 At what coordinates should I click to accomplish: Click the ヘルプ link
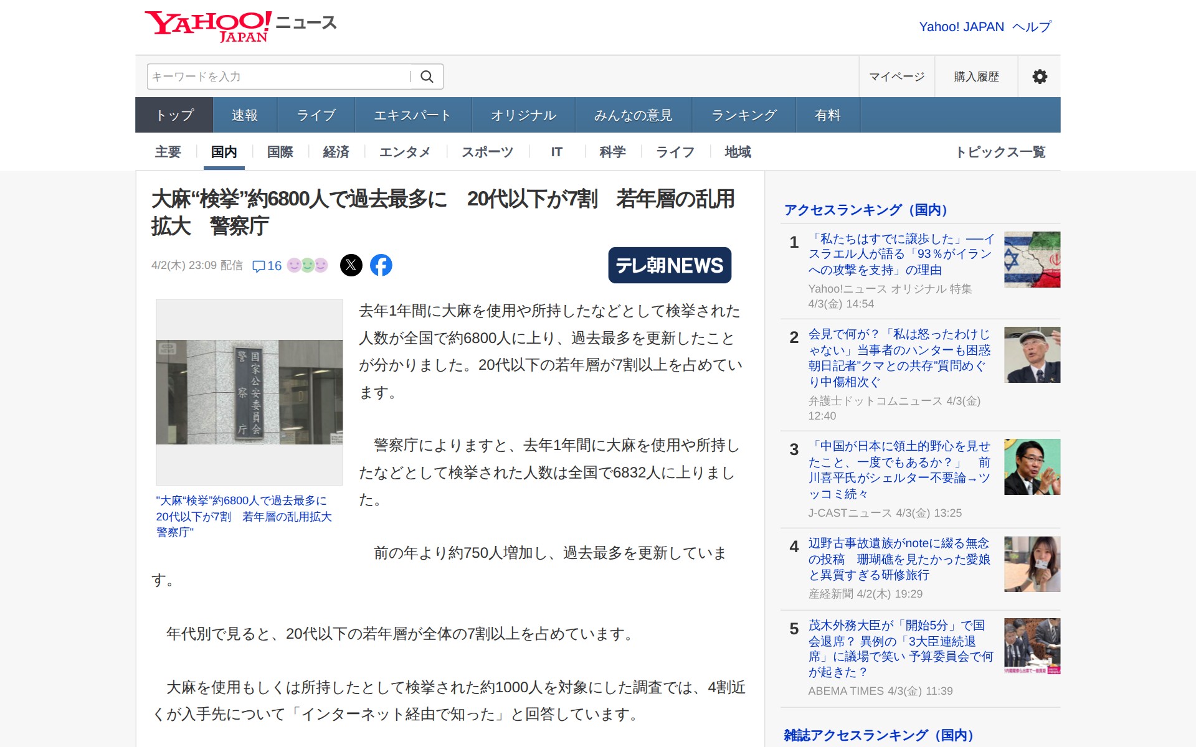tap(1032, 27)
